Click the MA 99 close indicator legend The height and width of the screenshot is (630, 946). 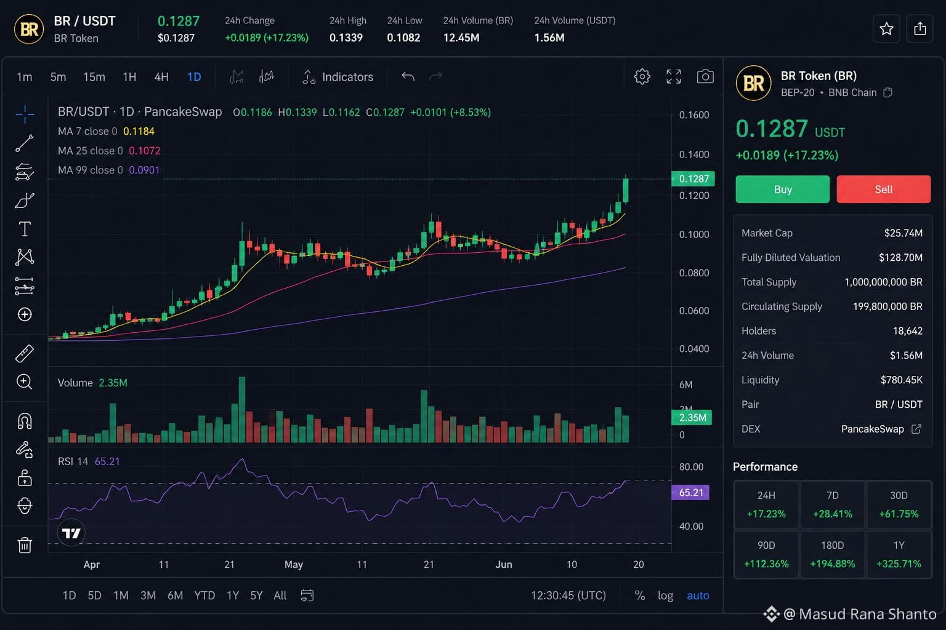[108, 170]
